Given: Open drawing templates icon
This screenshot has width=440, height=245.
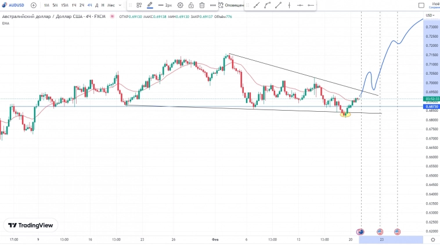Looking at the screenshot, I should tap(139, 5).
